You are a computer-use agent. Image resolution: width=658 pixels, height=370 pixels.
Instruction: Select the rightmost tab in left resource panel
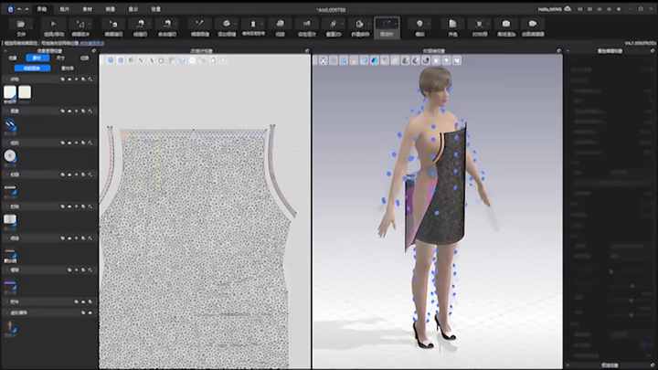tap(84, 58)
